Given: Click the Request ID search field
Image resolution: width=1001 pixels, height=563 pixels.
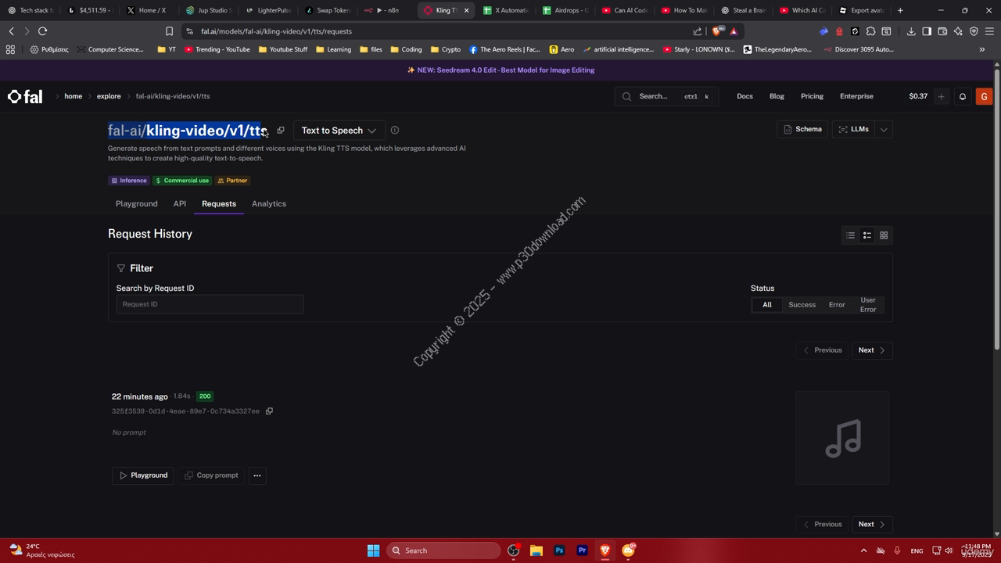Looking at the screenshot, I should pyautogui.click(x=210, y=304).
